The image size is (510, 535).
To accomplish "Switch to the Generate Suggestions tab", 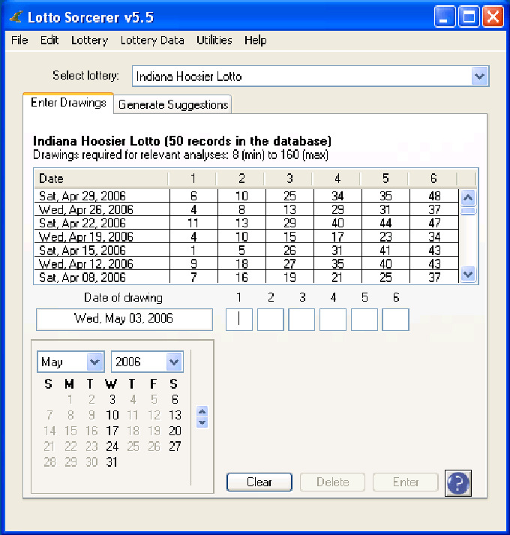I will [173, 104].
